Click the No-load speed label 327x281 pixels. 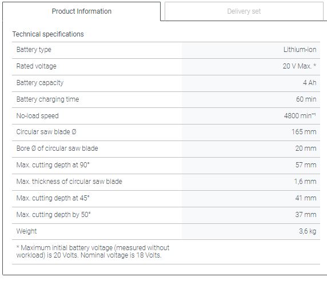[x=38, y=115]
